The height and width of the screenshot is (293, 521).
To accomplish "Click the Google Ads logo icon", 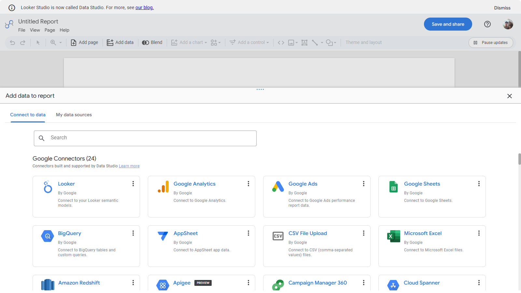I will click(x=278, y=187).
